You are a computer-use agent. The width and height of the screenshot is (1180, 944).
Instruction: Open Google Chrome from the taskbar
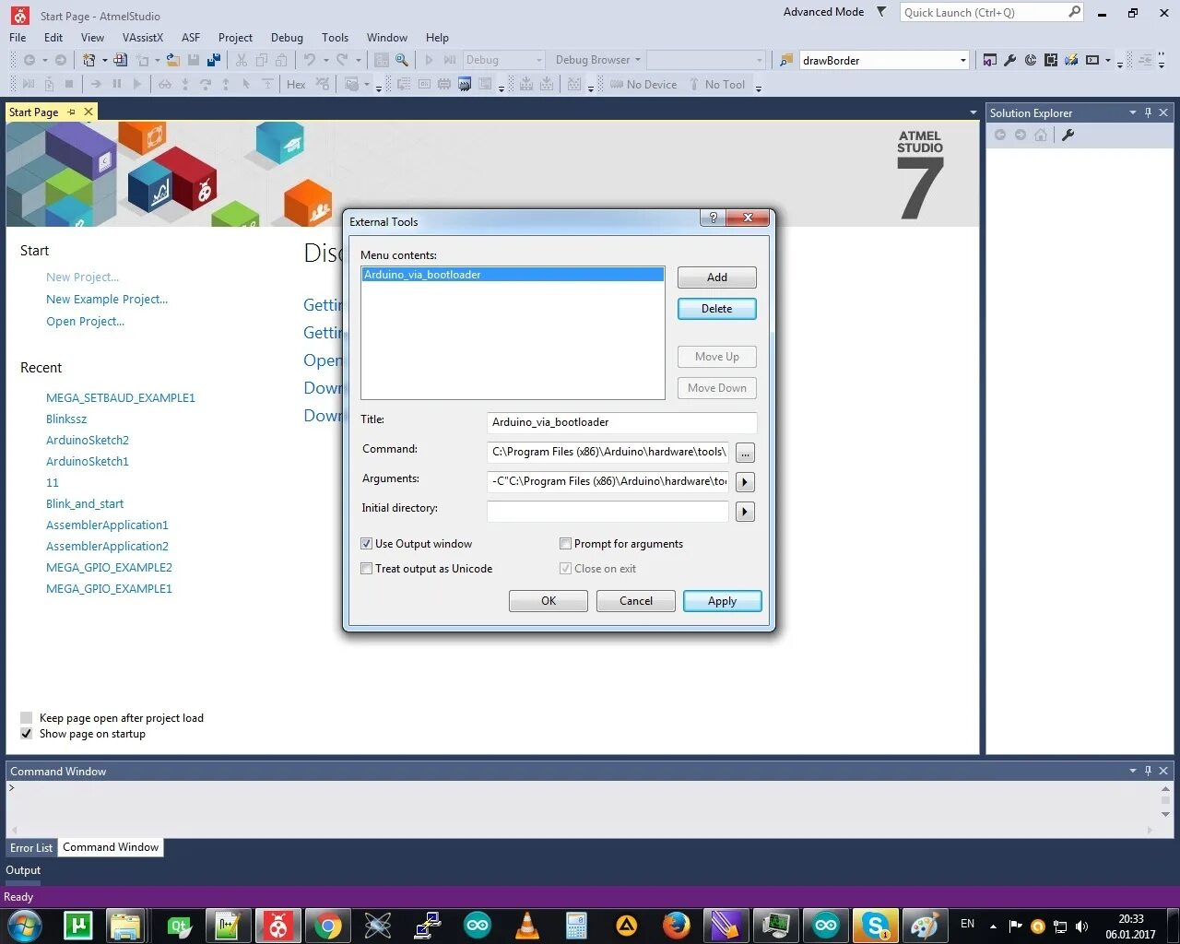(x=327, y=925)
